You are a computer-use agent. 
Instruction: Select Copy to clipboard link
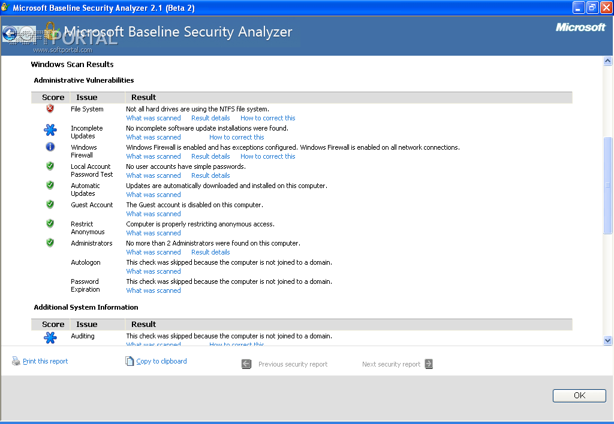click(x=161, y=361)
